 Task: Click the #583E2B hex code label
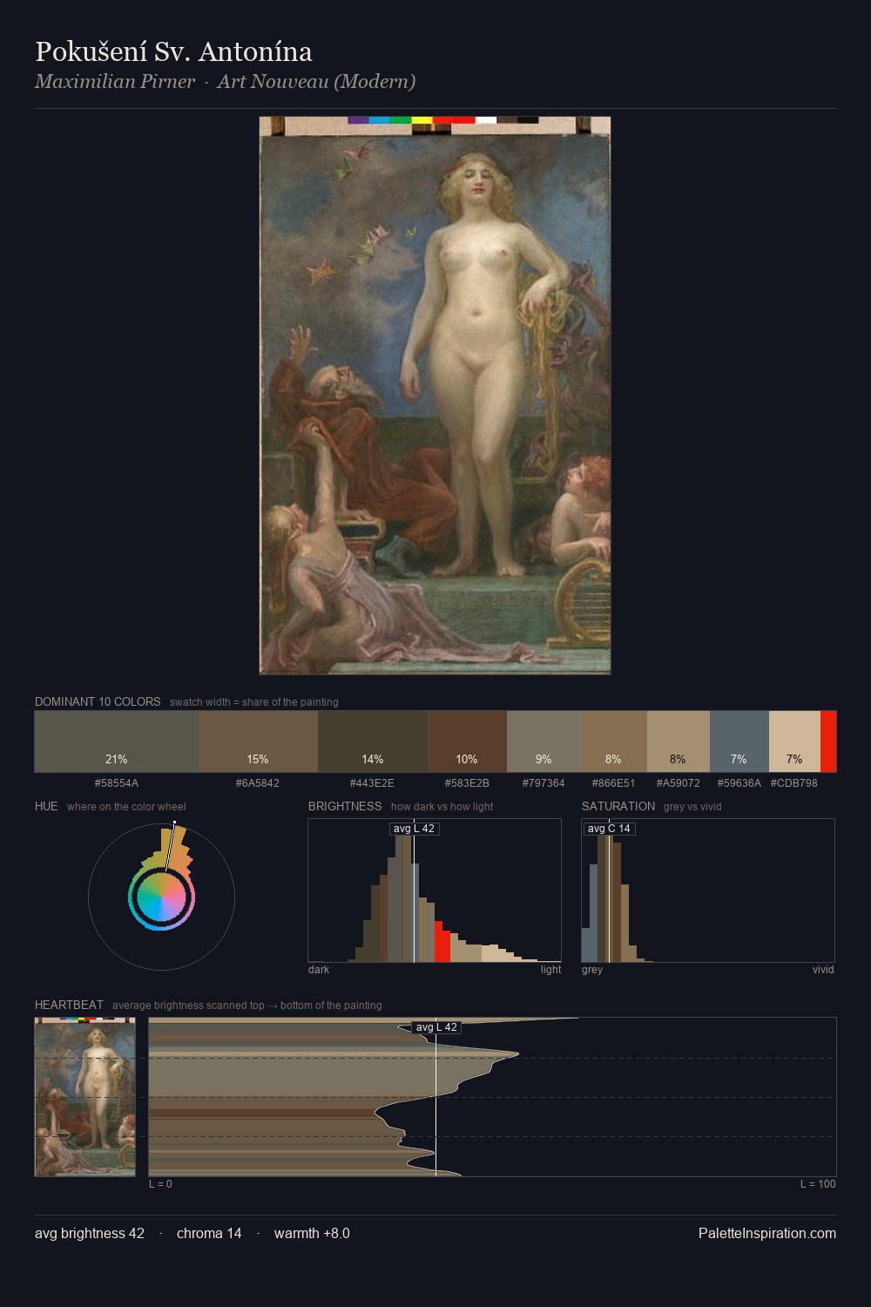coord(467,782)
